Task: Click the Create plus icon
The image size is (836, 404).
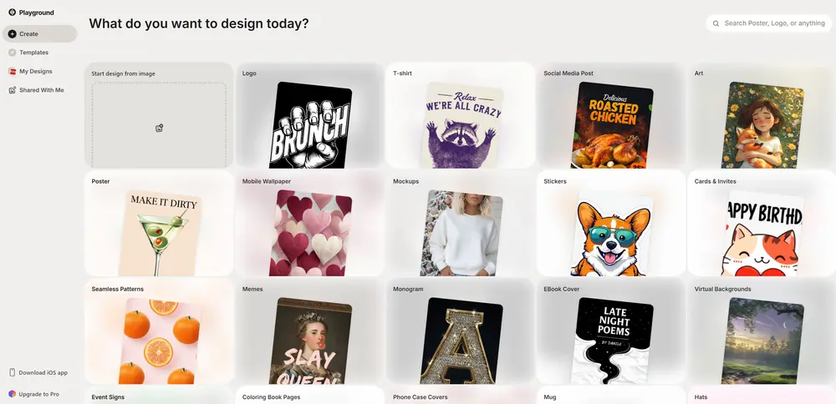Action: tap(12, 34)
